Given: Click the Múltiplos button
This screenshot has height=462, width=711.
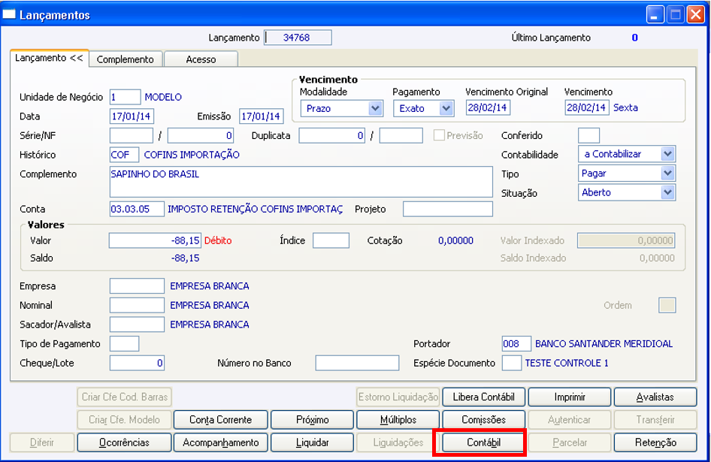Looking at the screenshot, I should click(398, 420).
